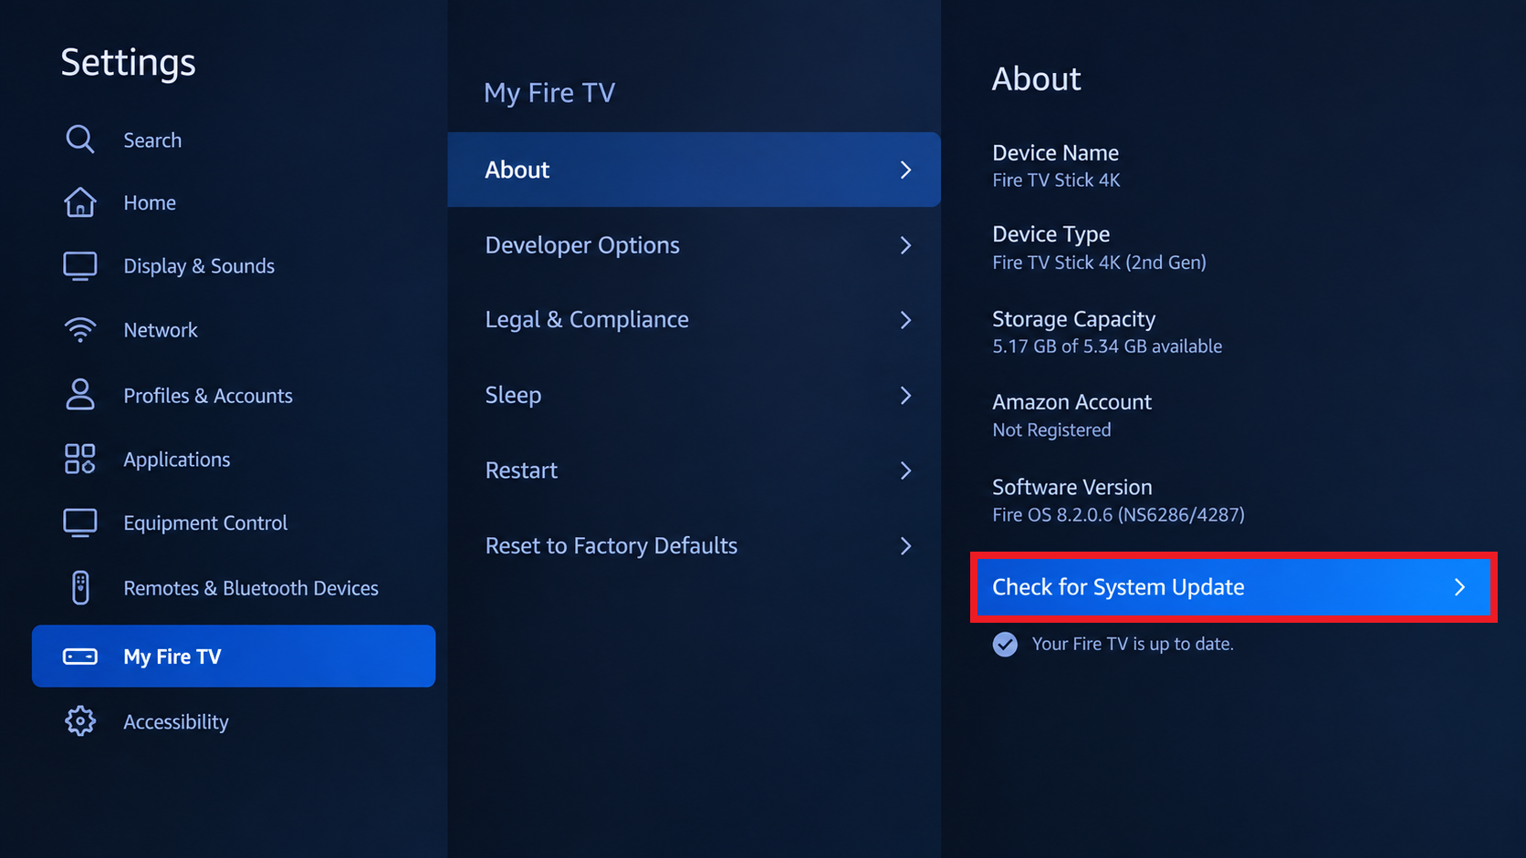Click the About panel heading

[1036, 78]
